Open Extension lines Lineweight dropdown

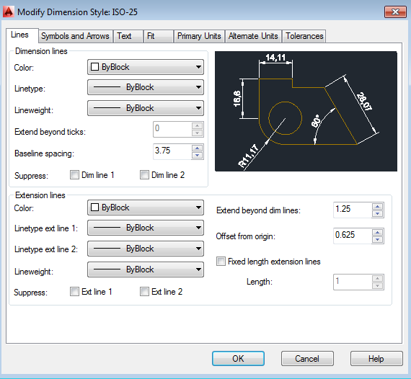tap(146, 269)
